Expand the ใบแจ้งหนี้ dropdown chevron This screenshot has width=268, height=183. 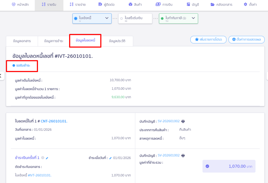tap(107, 18)
